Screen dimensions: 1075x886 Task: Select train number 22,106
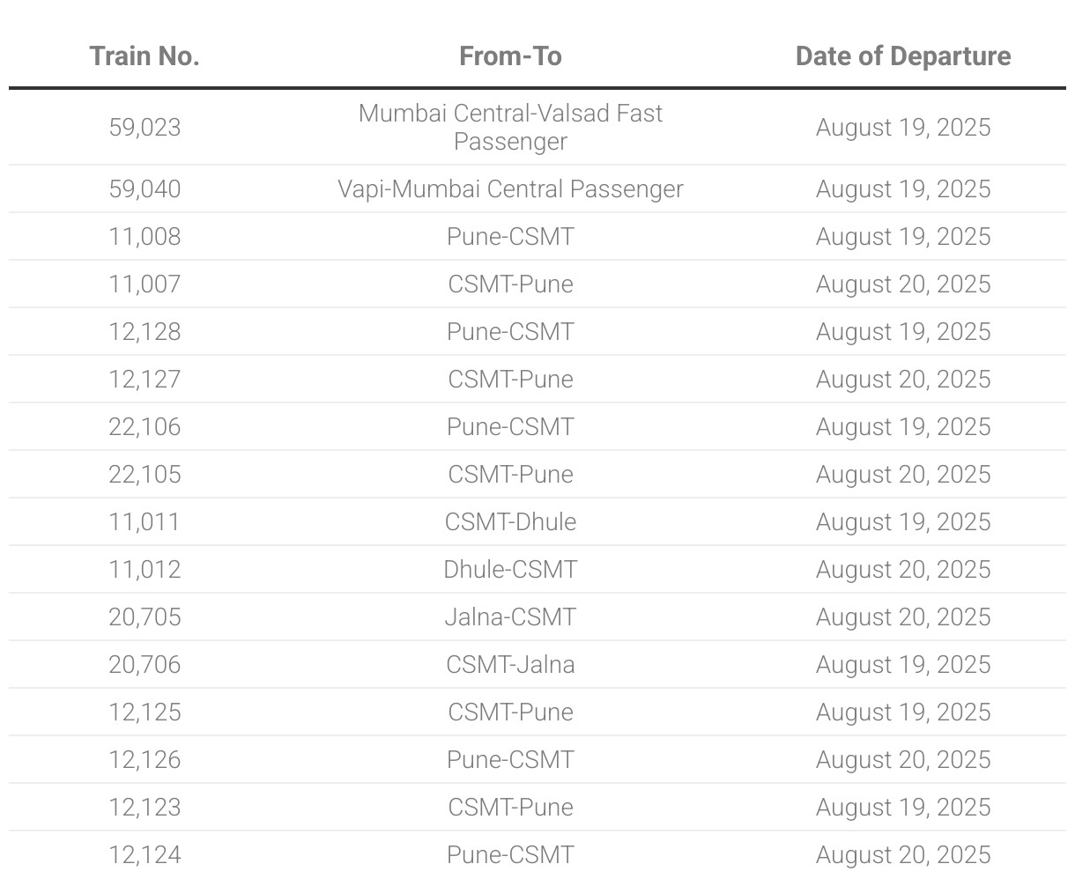(145, 427)
